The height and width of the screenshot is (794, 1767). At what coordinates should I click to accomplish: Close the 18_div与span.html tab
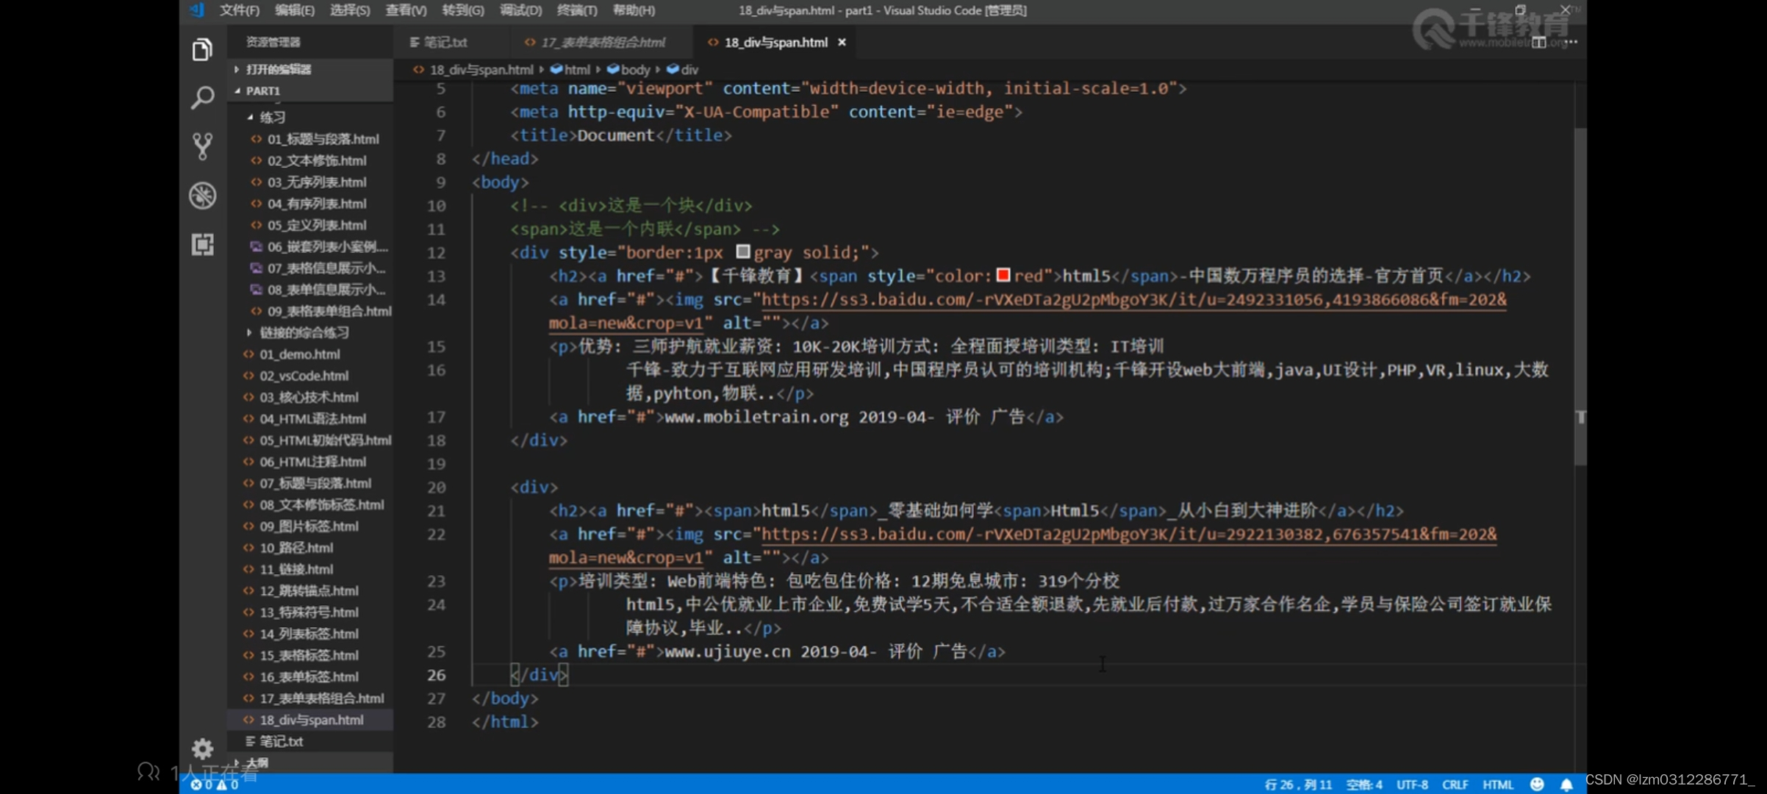point(842,43)
